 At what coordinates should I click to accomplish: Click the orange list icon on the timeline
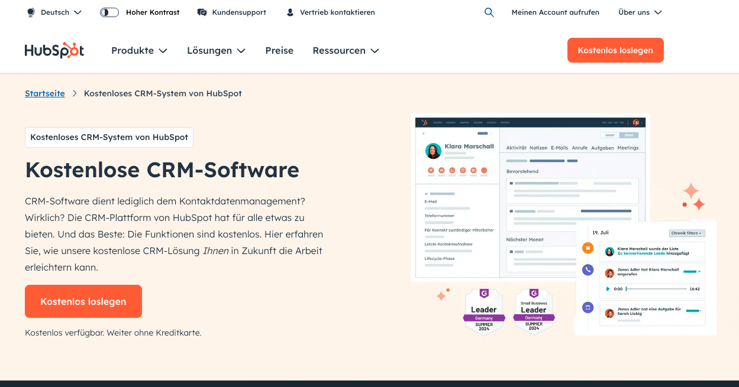click(x=588, y=248)
